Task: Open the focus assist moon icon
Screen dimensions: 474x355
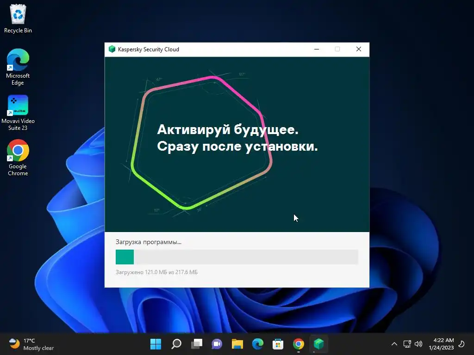Action: point(462,344)
